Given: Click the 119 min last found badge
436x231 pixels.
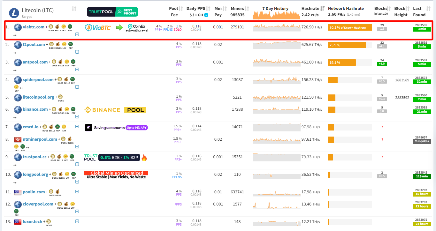Looking at the screenshot, I should click(422, 176).
